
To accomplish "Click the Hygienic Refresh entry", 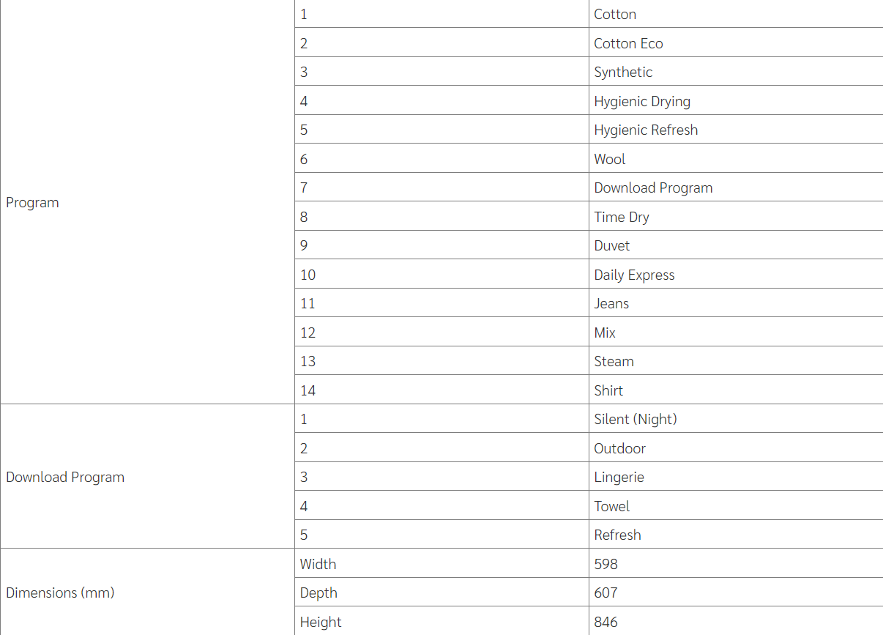I will click(x=646, y=130).
